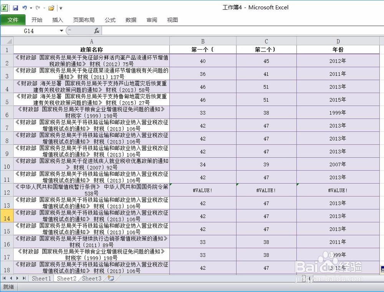Click the Open folder icon
The image size is (384, 292).
pos(51,8)
